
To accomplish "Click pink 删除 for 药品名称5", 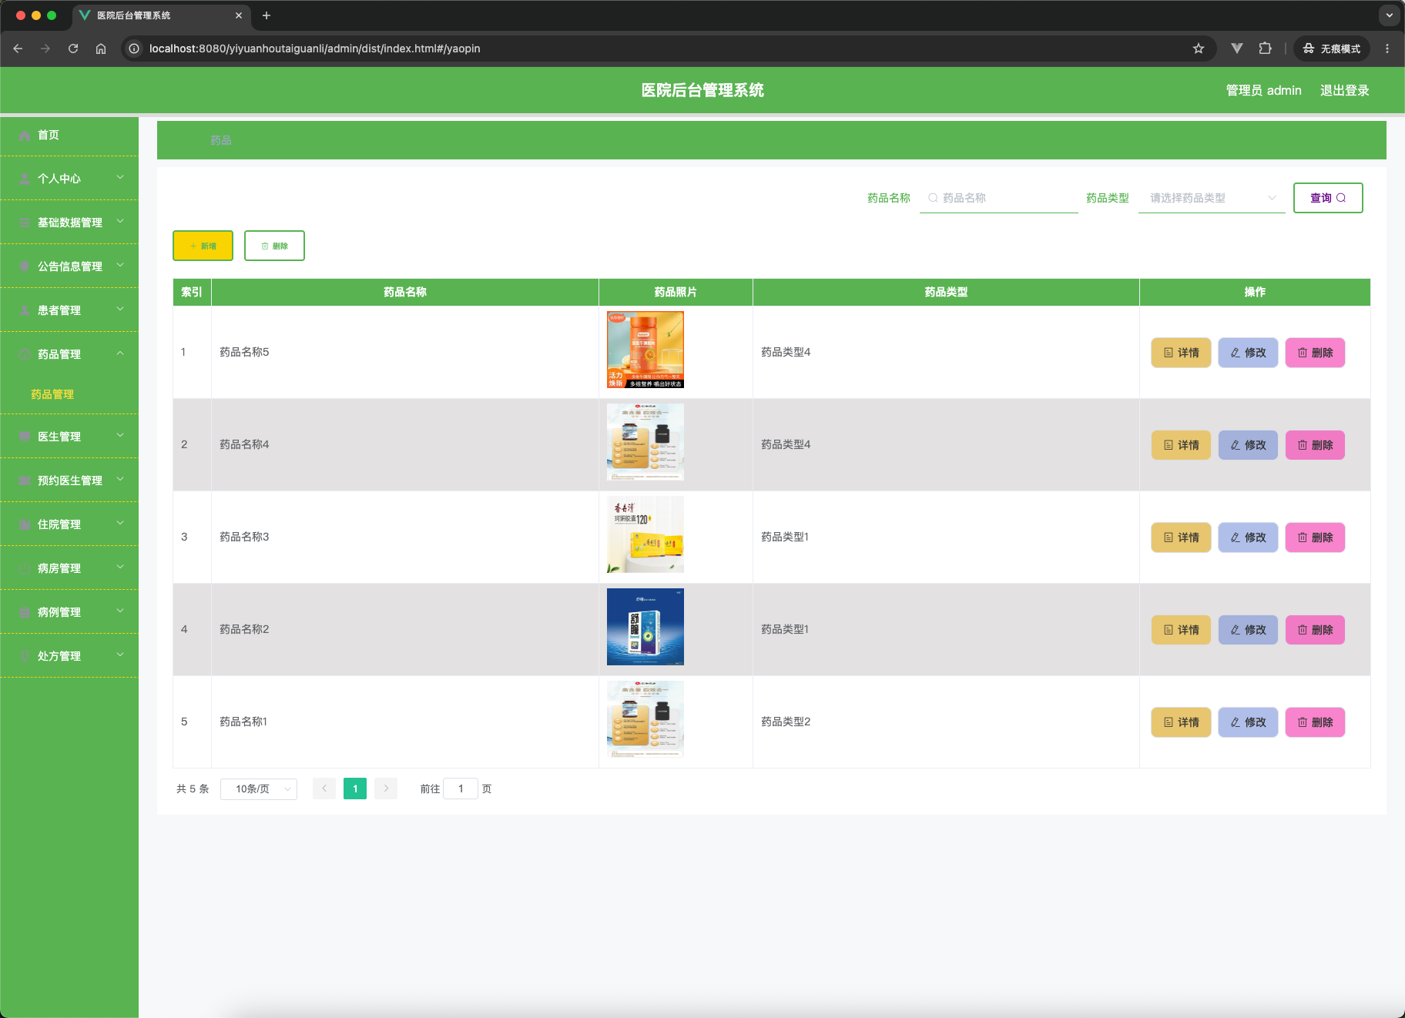I will (1315, 353).
